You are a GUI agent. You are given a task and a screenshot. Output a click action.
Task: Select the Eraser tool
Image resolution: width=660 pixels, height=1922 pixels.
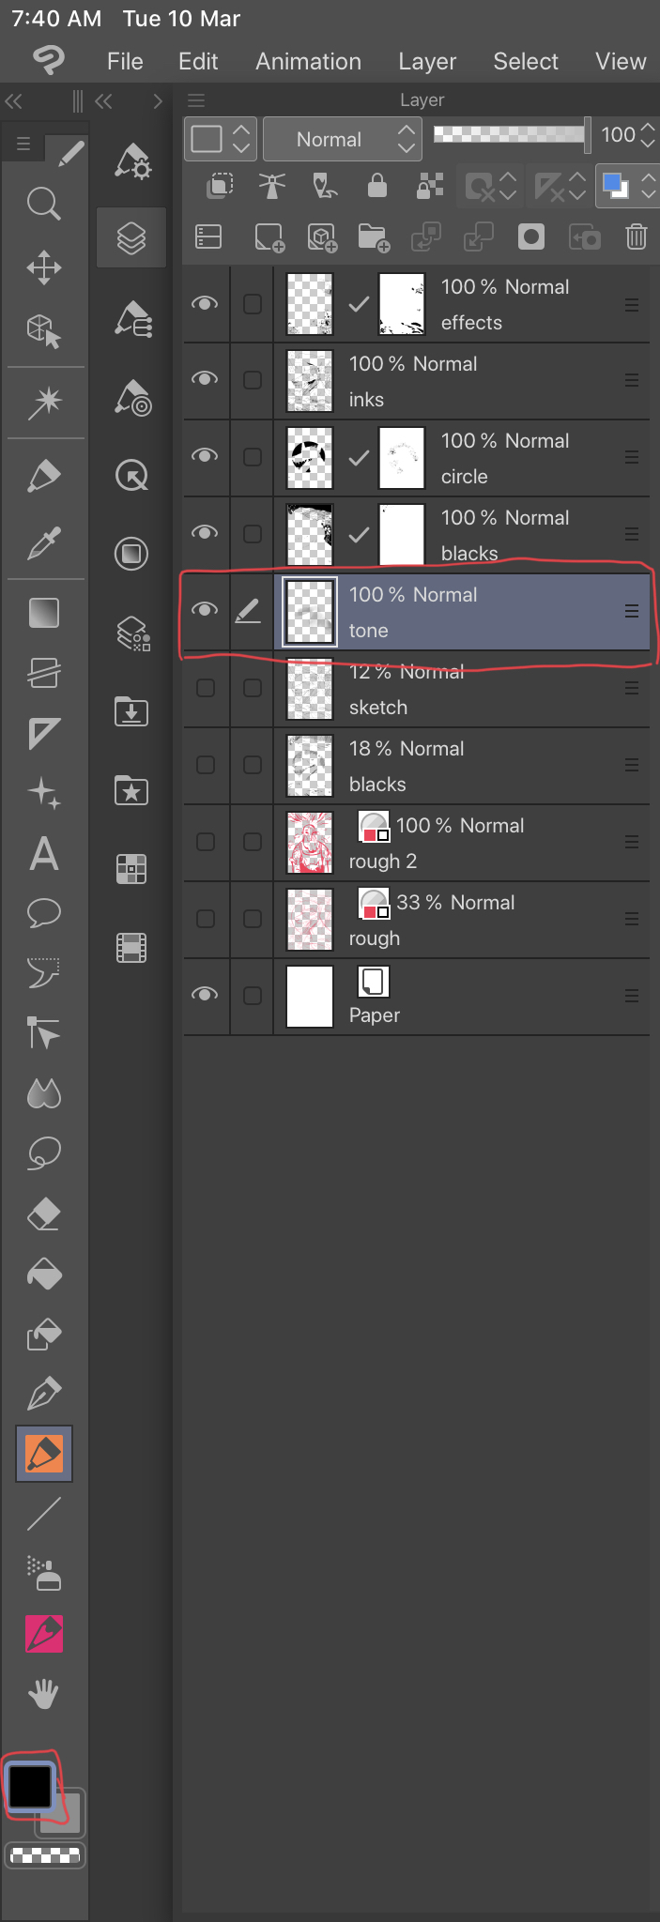(44, 1214)
